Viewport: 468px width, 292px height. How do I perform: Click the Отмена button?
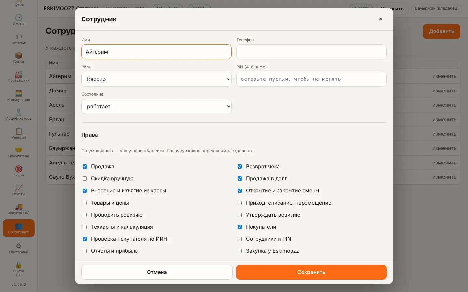tap(157, 272)
